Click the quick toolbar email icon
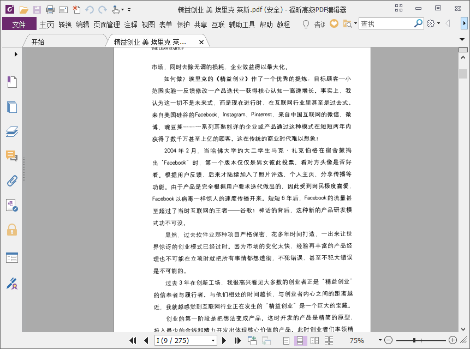Screen dimensions: 470x349 63,10
